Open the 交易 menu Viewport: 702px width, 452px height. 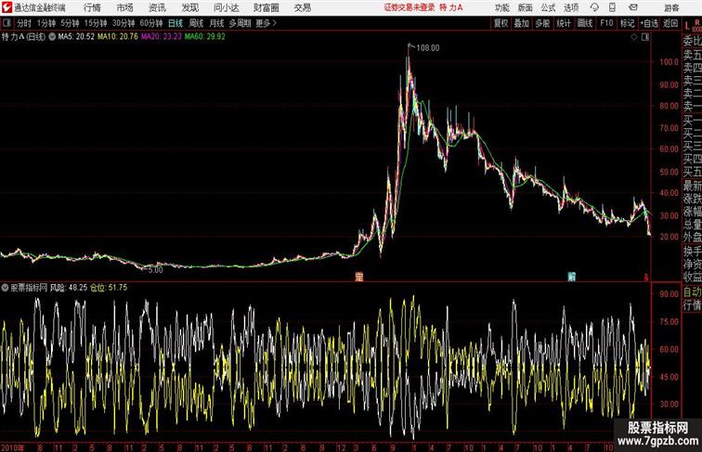click(x=302, y=7)
